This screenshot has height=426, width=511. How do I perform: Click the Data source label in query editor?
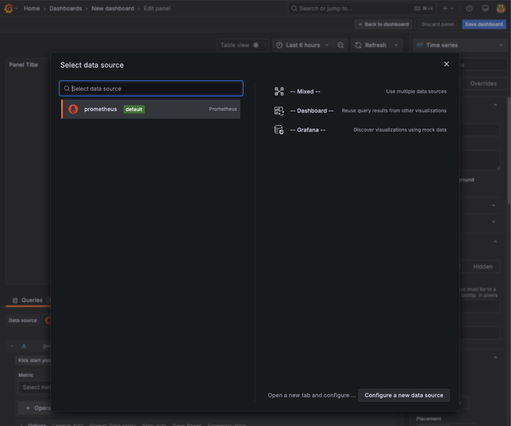[23, 320]
